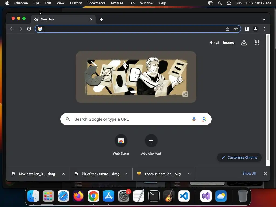Click Show All downloads
The width and height of the screenshot is (276, 207).
(x=249, y=174)
